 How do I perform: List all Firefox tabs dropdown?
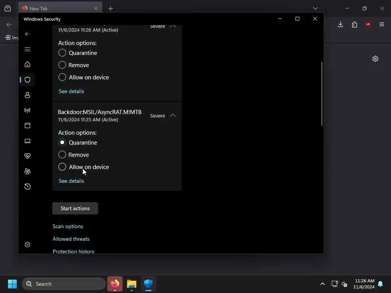(x=315, y=8)
